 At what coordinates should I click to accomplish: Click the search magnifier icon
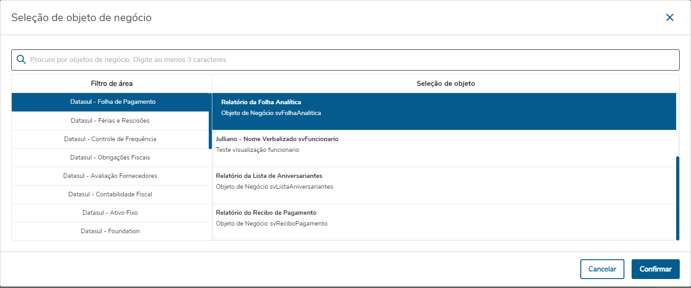point(21,60)
